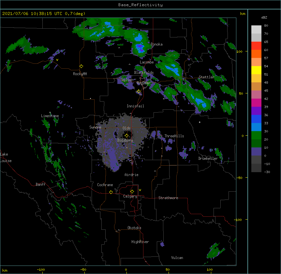Click the -100 tick on the bottom axis
This screenshot has width=281, height=274.
coord(41,269)
